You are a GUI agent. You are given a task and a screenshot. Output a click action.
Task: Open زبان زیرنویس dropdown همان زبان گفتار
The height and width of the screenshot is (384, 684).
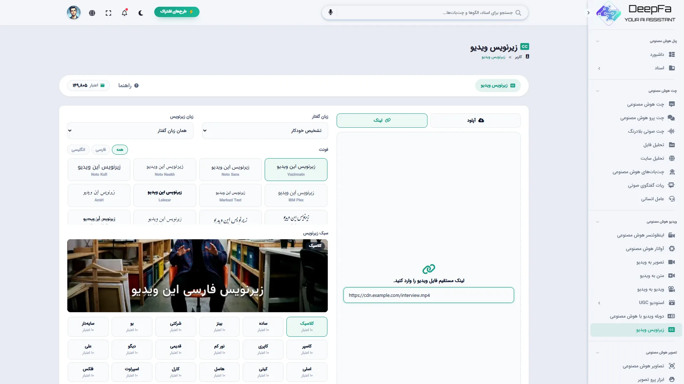coord(130,130)
